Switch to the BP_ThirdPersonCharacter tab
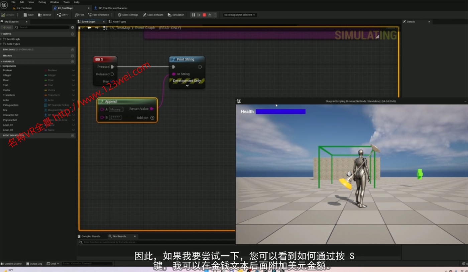Viewport: 468px width, 272px height. pos(113,8)
